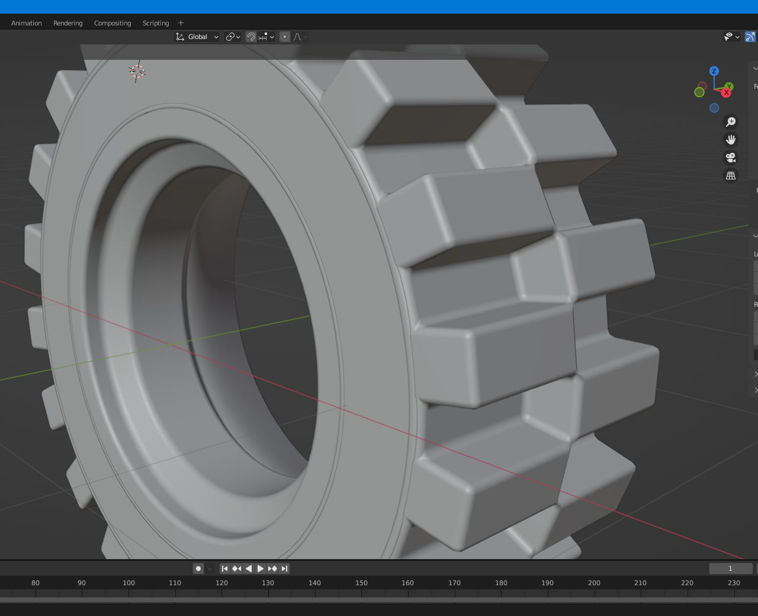Click the green Y axis gizmo

click(x=730, y=86)
